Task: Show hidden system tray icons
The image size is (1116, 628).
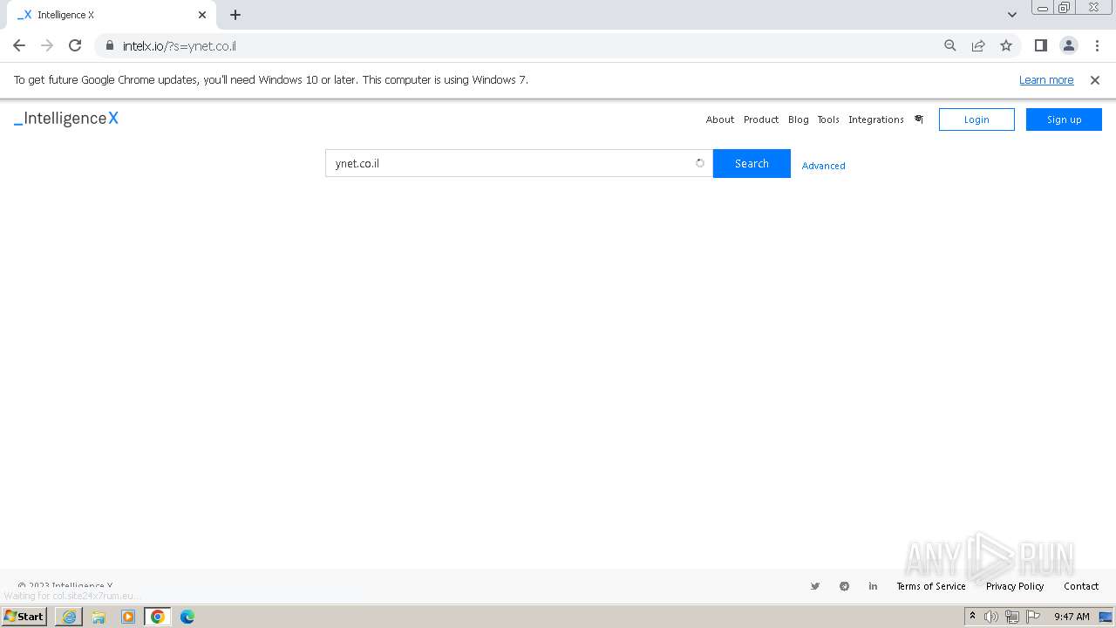Action: (x=972, y=616)
